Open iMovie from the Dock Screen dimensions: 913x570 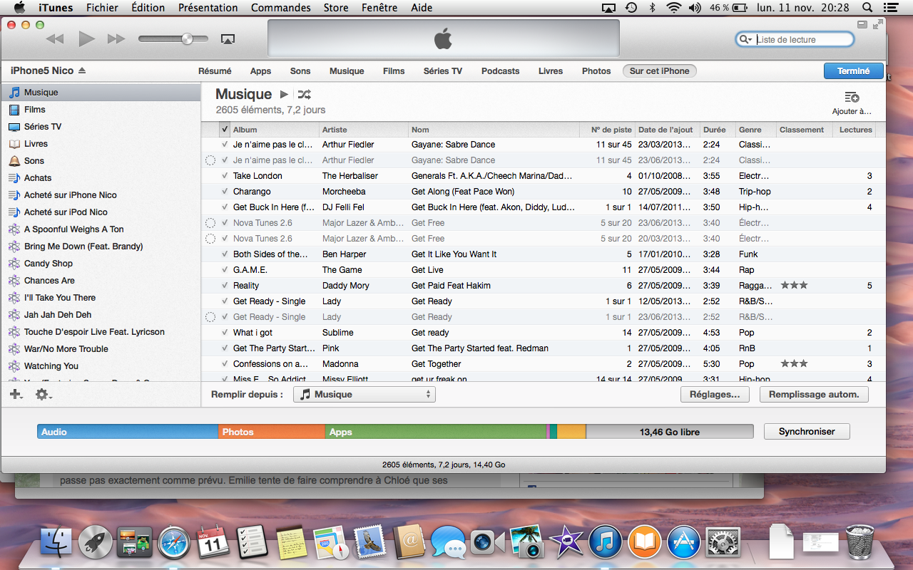(568, 543)
